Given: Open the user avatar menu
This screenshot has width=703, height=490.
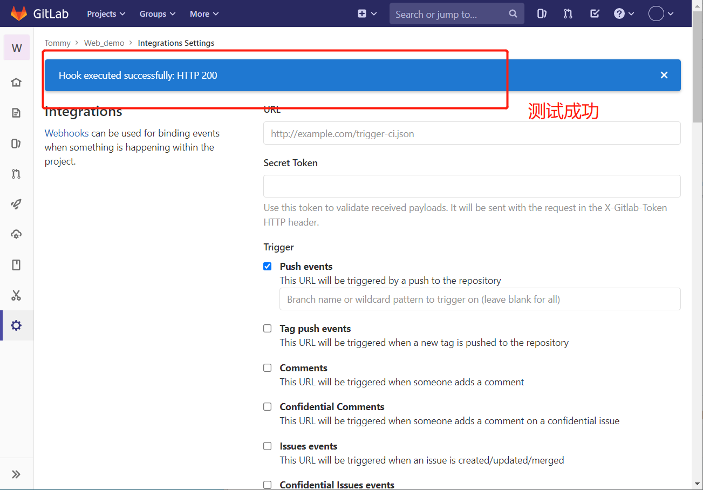Looking at the screenshot, I should click(x=661, y=14).
